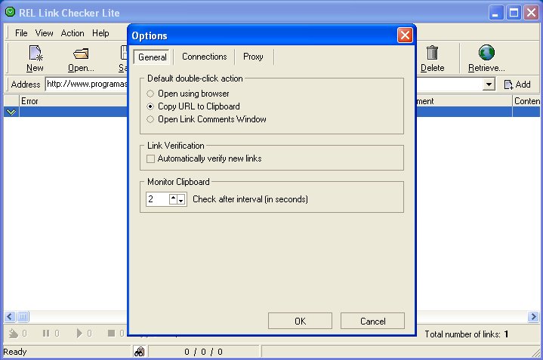543x360 pixels.
Task: Maximize the REL Link Checker Lite window
Action: coord(514,13)
